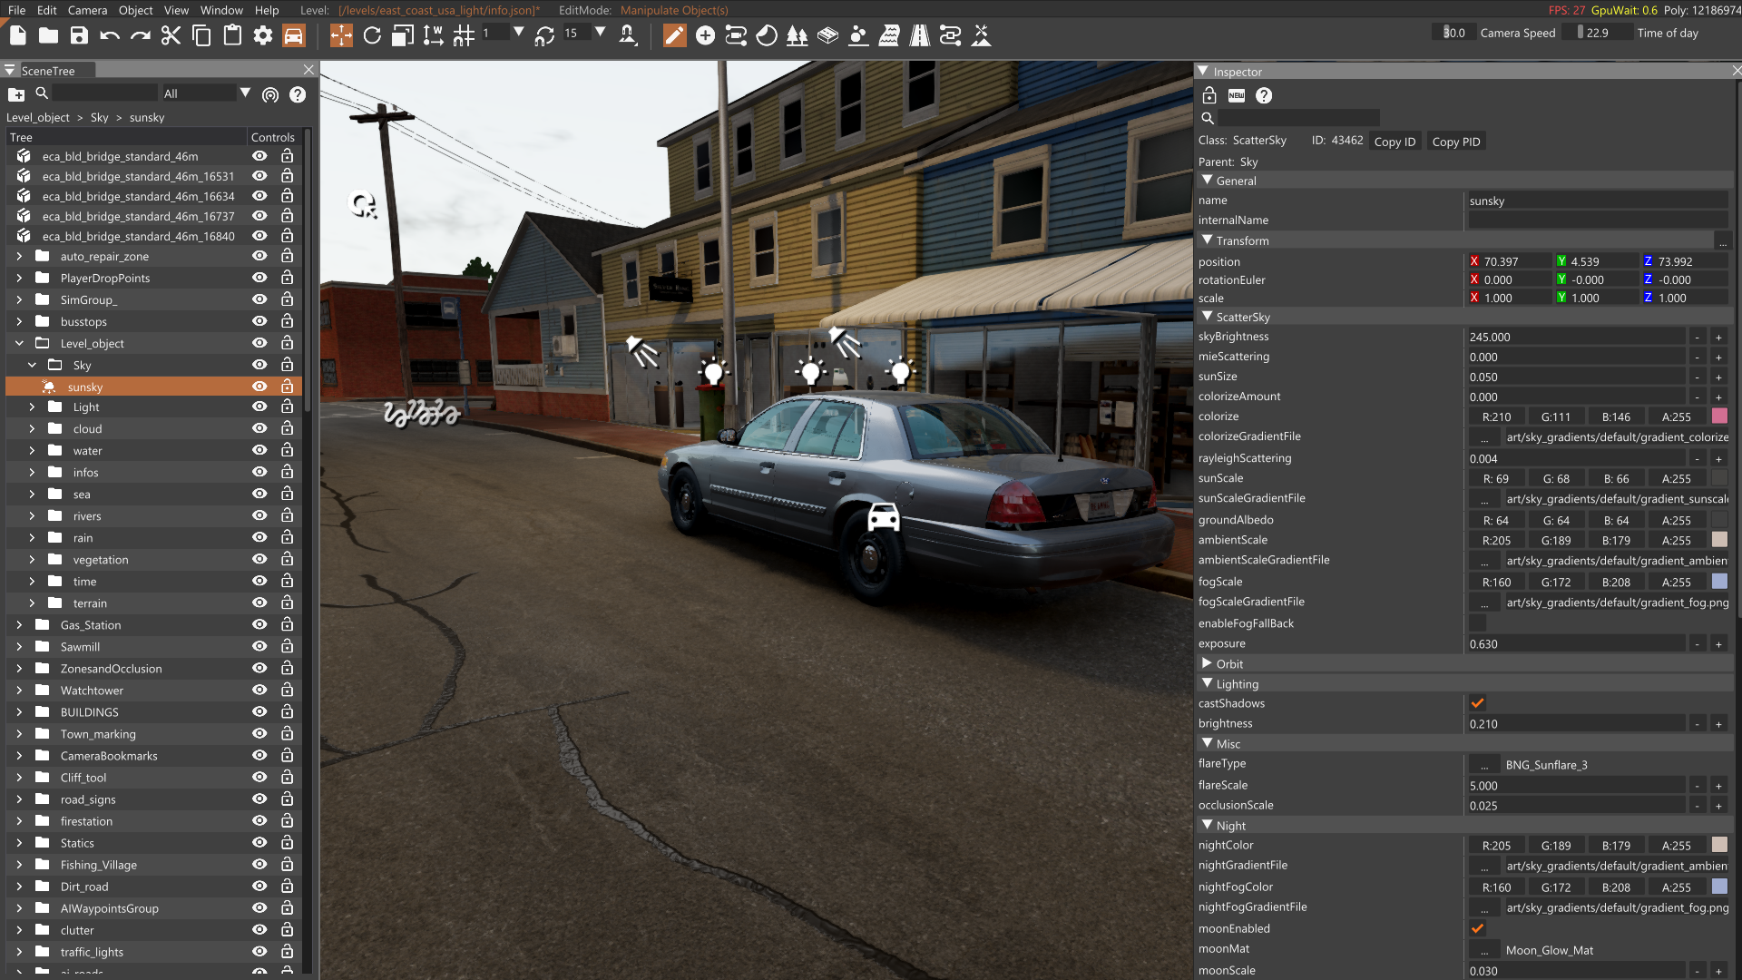The height and width of the screenshot is (980, 1742).
Task: Toggle grid snapping icon in toolbar
Action: point(464,35)
